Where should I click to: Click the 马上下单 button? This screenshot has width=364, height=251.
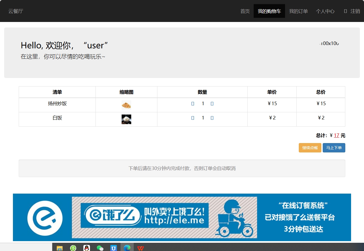[x=334, y=148]
